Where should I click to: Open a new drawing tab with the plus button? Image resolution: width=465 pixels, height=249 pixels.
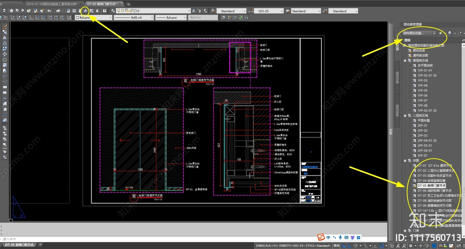128,4
